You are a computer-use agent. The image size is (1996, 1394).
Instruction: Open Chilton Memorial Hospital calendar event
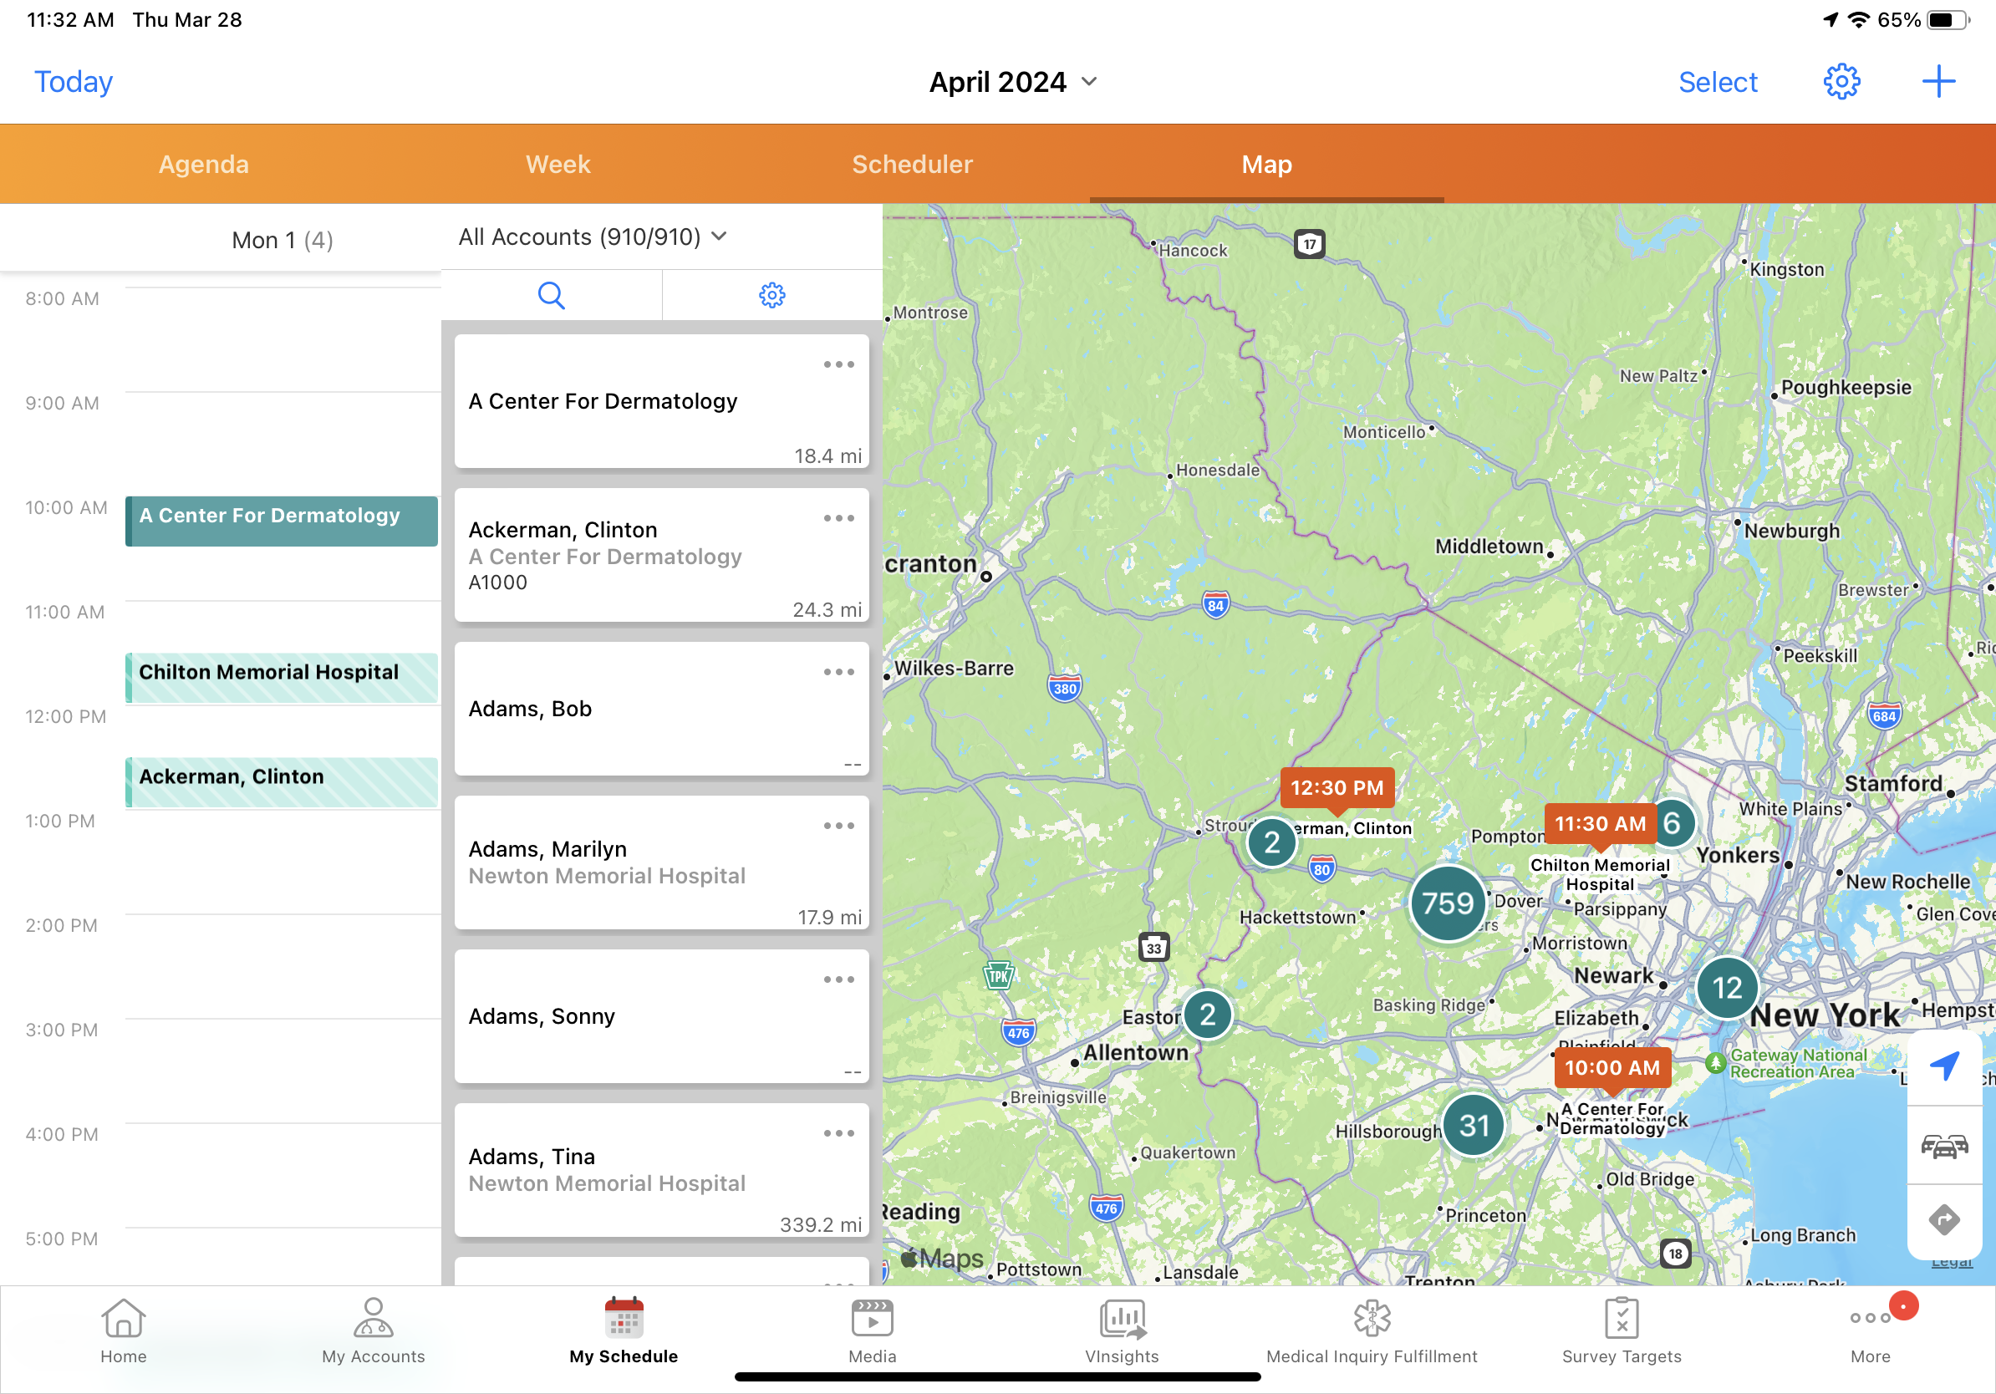point(281,677)
